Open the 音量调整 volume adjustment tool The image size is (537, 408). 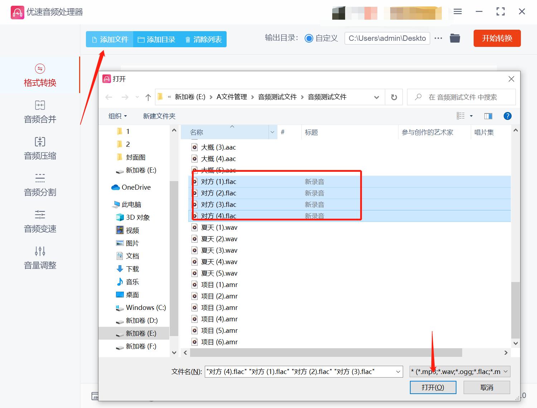(x=39, y=258)
